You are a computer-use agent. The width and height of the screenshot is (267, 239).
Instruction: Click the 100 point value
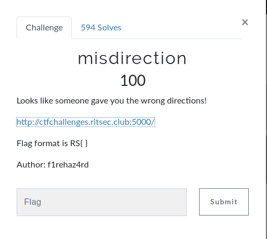pyautogui.click(x=133, y=80)
